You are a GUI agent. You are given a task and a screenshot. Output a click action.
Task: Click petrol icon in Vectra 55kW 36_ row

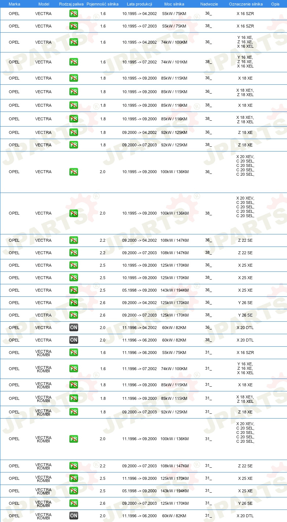(x=74, y=14)
